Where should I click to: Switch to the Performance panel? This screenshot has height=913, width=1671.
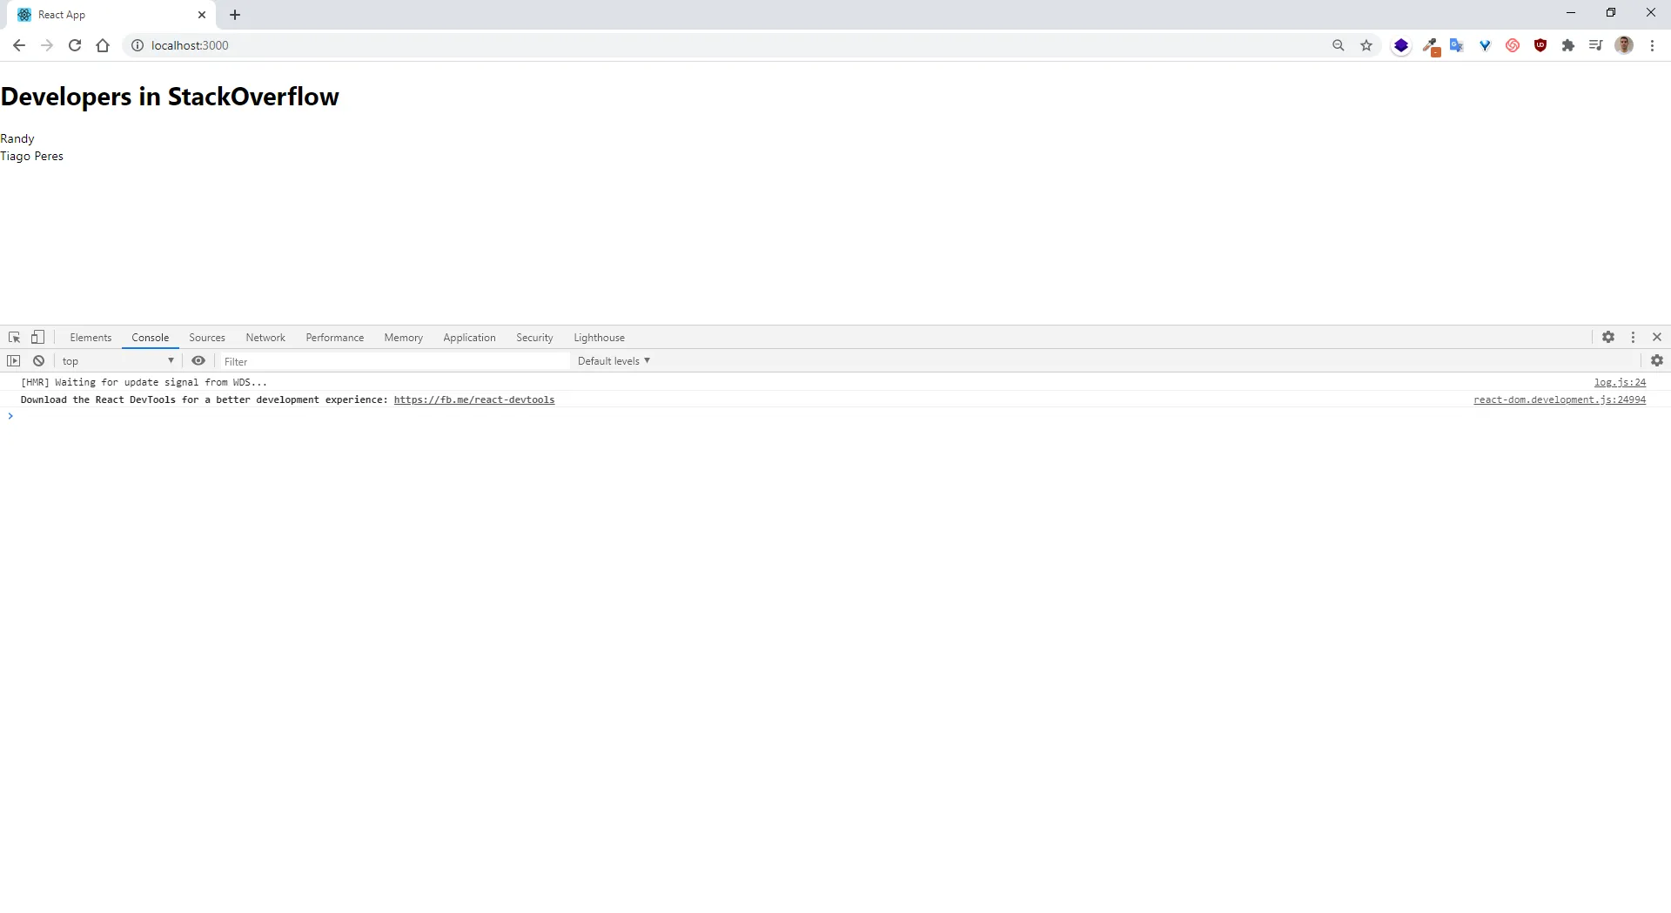(x=335, y=338)
